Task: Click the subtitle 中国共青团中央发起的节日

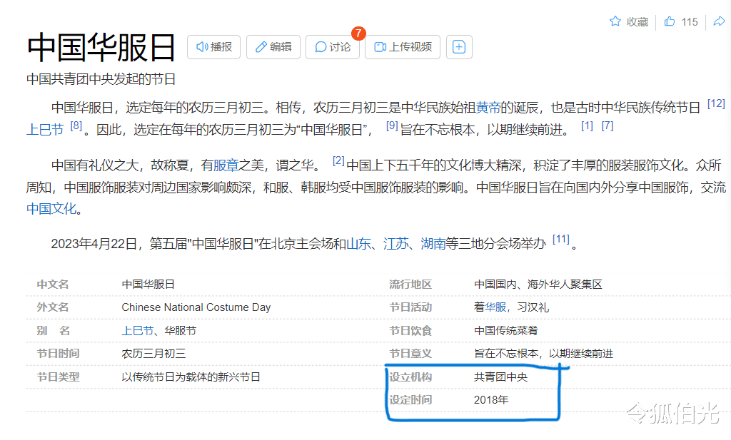Action: [101, 79]
